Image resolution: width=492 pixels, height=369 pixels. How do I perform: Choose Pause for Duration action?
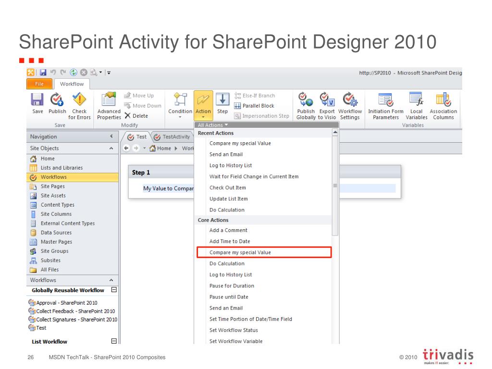click(263, 286)
